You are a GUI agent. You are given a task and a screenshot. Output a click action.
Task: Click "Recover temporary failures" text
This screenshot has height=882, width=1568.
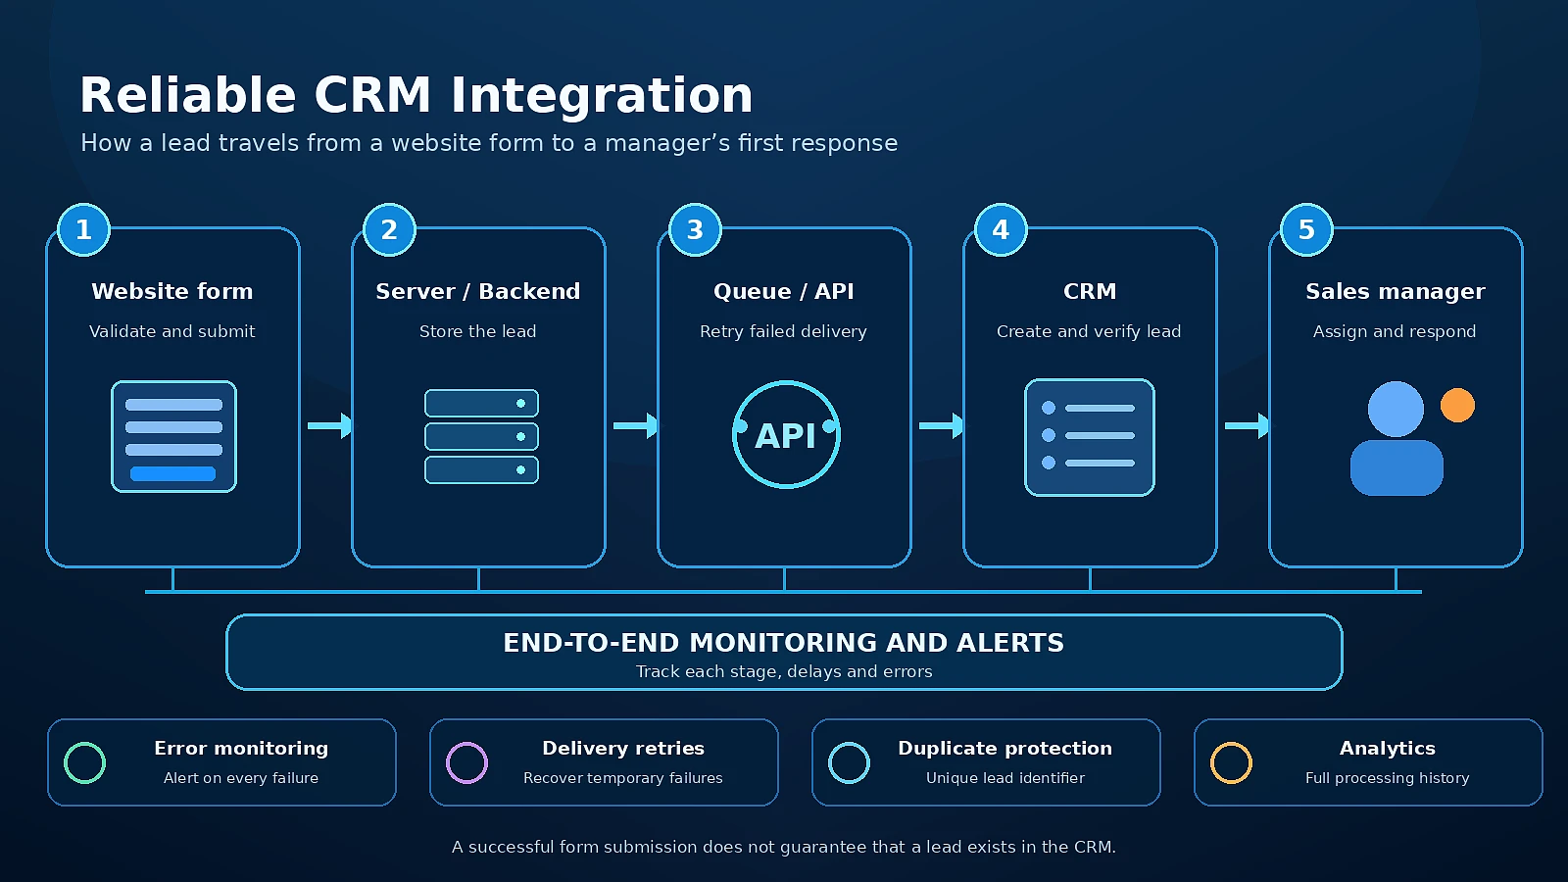coord(623,778)
